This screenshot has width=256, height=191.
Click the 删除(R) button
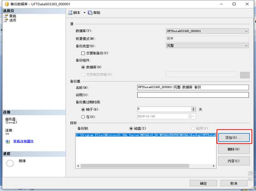[234, 149]
